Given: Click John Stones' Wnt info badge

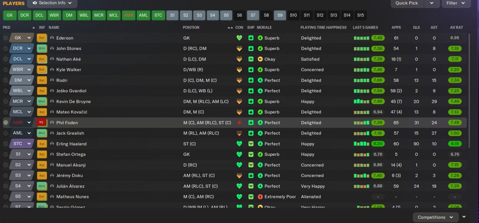Looking at the screenshot, I should (x=42, y=48).
